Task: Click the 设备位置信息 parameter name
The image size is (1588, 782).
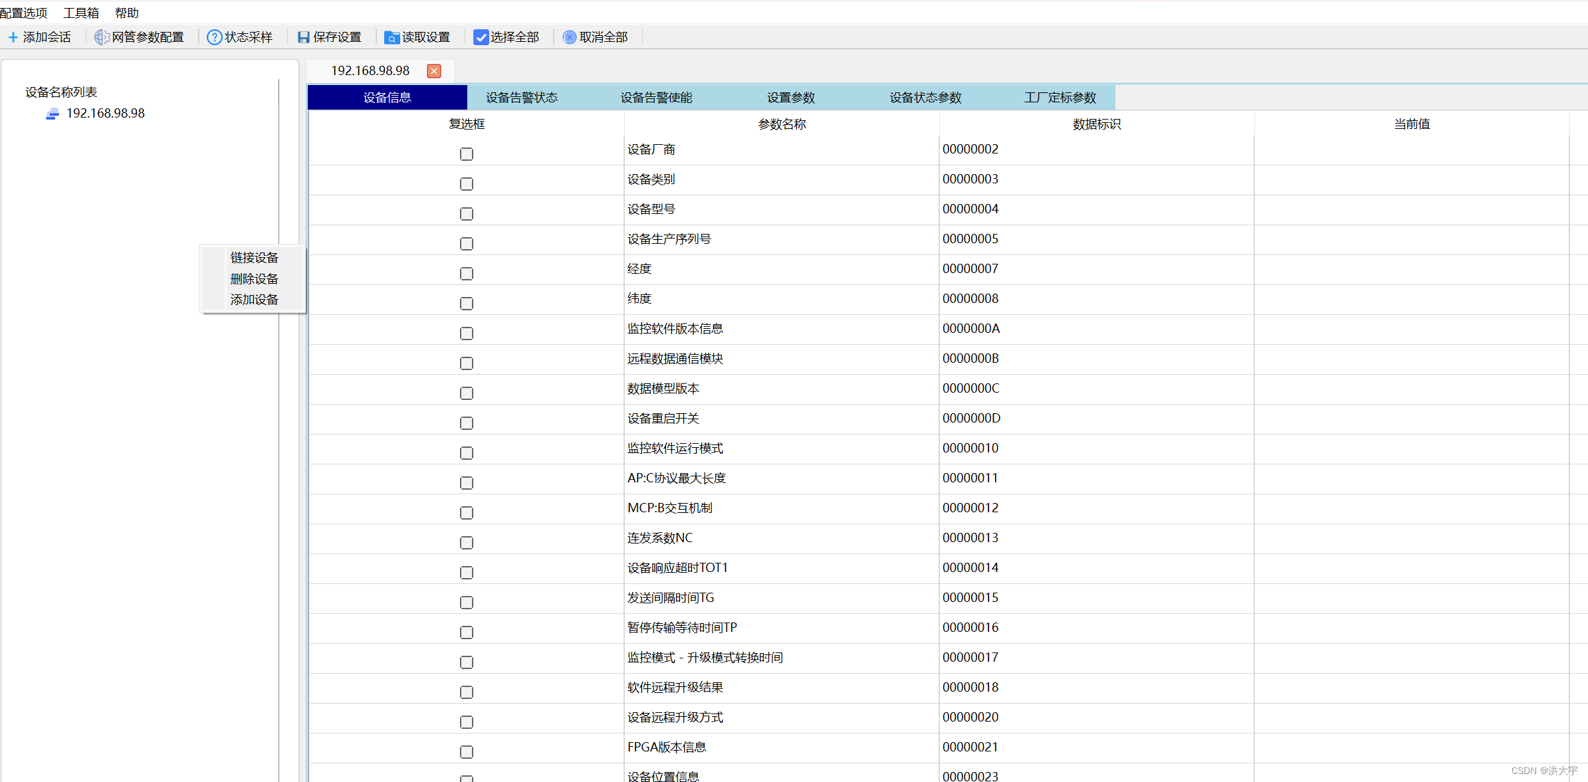Action: 663,776
